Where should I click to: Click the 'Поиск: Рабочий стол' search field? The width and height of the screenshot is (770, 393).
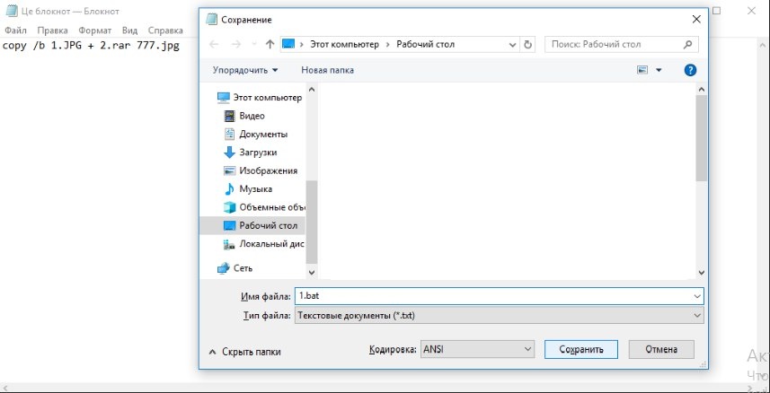point(622,44)
